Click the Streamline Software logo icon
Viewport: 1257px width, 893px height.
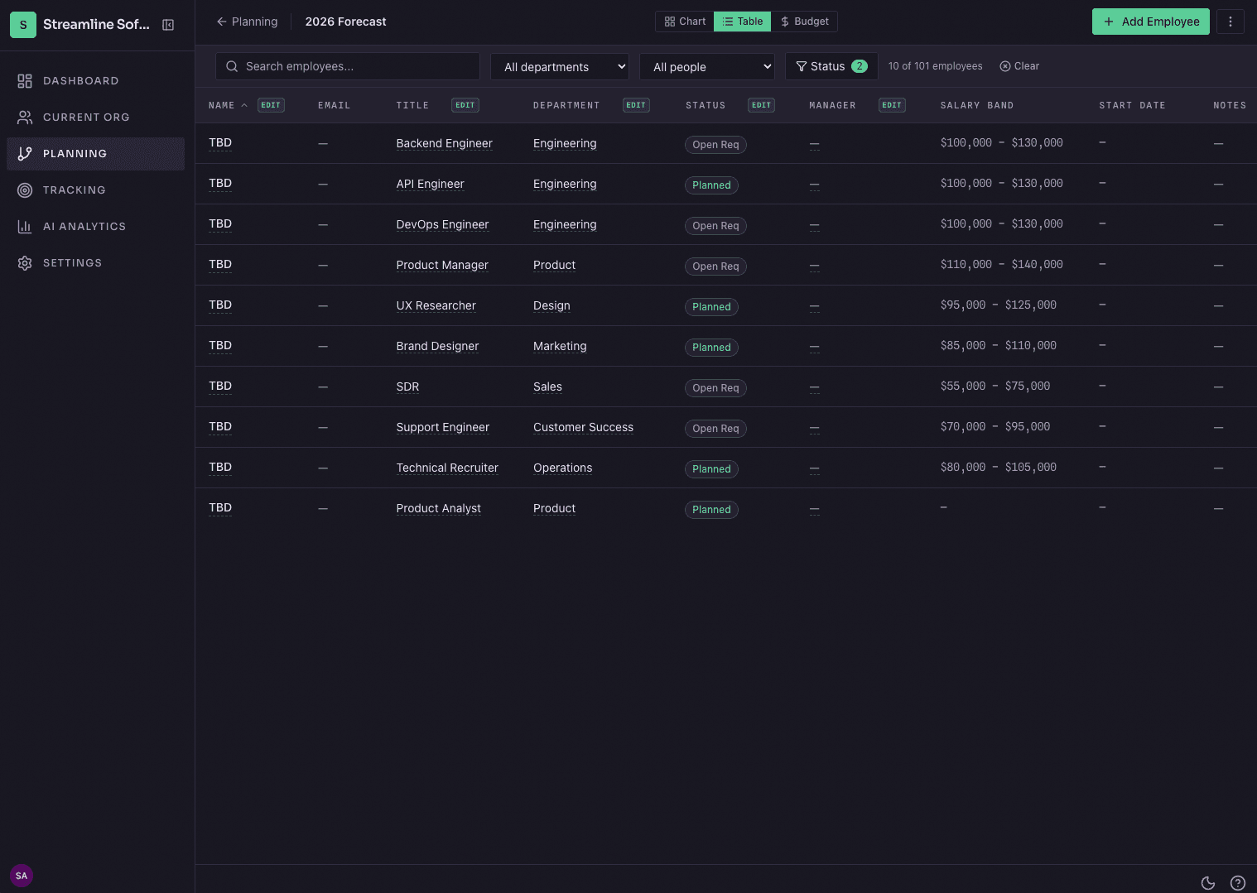[x=23, y=25]
